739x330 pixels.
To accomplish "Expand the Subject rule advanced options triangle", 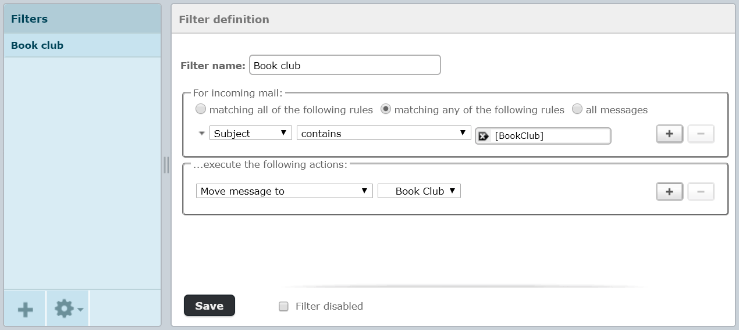I will pyautogui.click(x=202, y=134).
